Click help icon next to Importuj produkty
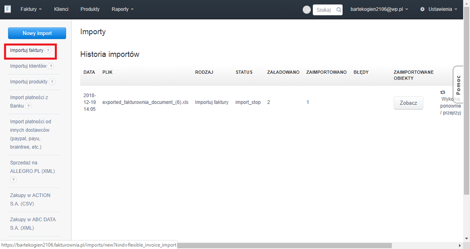The image size is (470, 249). [x=52, y=82]
